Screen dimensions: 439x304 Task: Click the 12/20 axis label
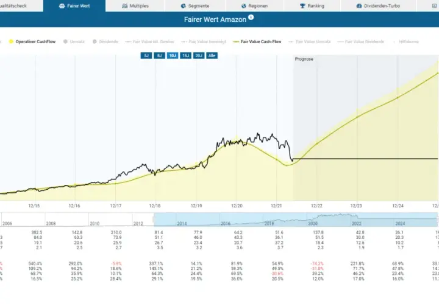tap(237, 206)
